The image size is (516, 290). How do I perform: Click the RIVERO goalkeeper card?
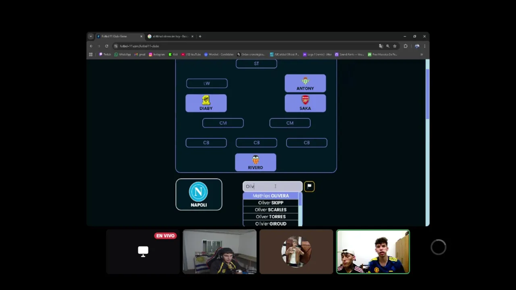(x=256, y=162)
